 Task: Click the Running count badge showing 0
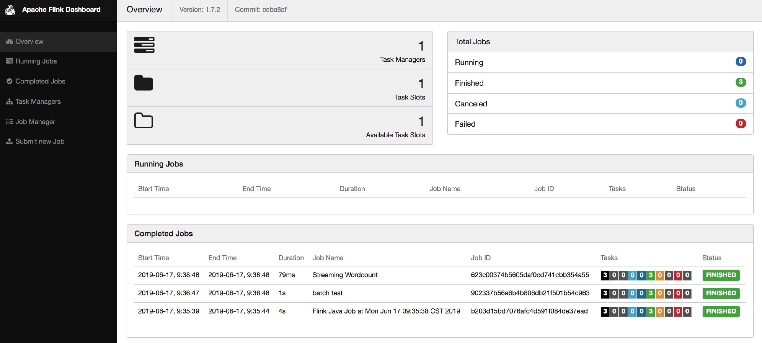point(741,62)
